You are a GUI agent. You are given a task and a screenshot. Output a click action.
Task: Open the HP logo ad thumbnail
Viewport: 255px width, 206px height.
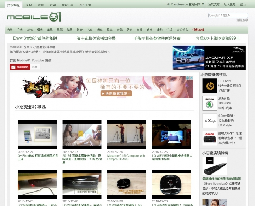[210, 86]
